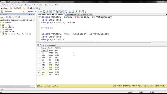This screenshot has width=167, height=94.
Task: Open the Output tab at bottom
Action: point(2,89)
